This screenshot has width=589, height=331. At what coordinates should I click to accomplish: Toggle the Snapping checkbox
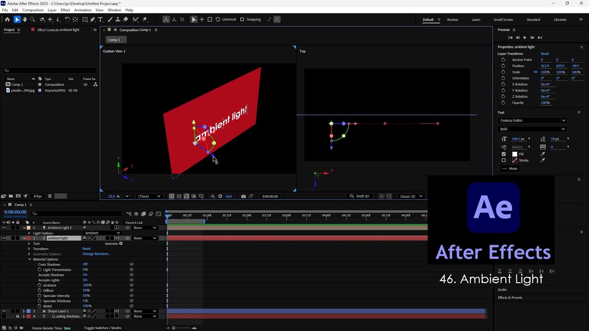pyautogui.click(x=242, y=19)
